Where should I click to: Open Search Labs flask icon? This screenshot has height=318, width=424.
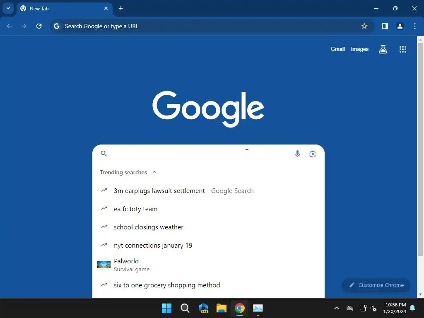[383, 49]
